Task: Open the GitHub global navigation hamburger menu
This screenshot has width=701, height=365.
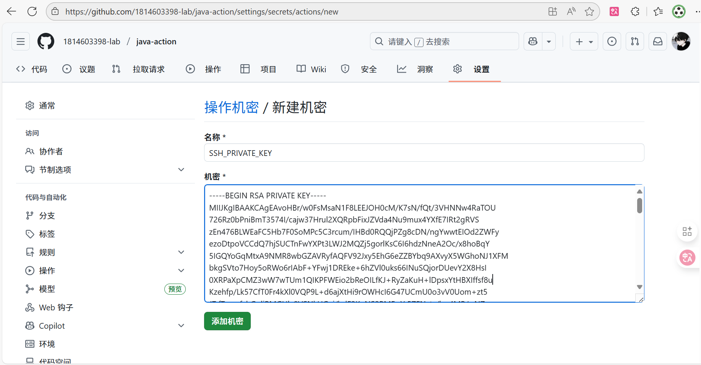Action: (x=20, y=41)
